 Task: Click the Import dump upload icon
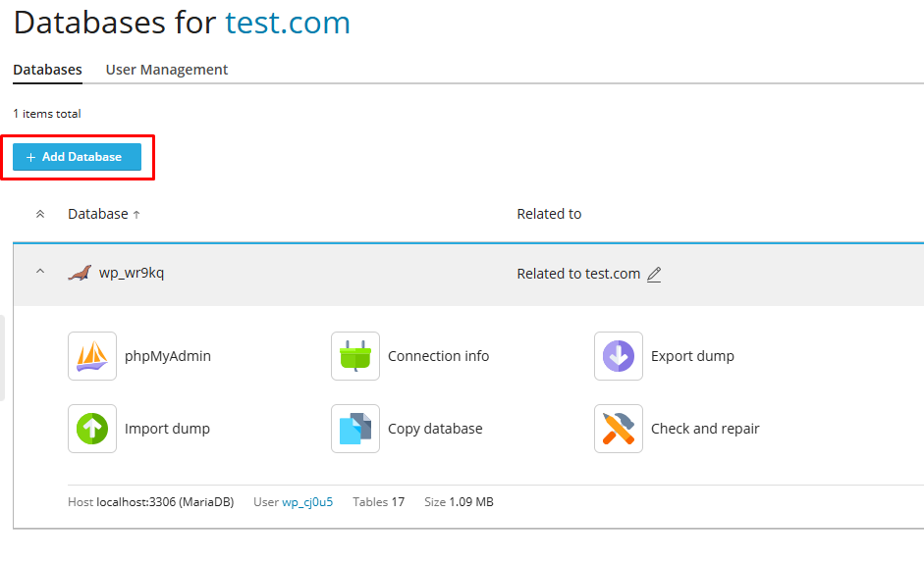(x=92, y=429)
